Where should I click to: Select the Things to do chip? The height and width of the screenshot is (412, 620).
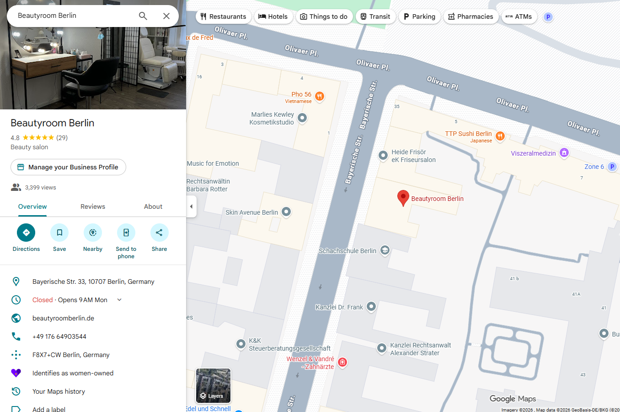tap(324, 16)
